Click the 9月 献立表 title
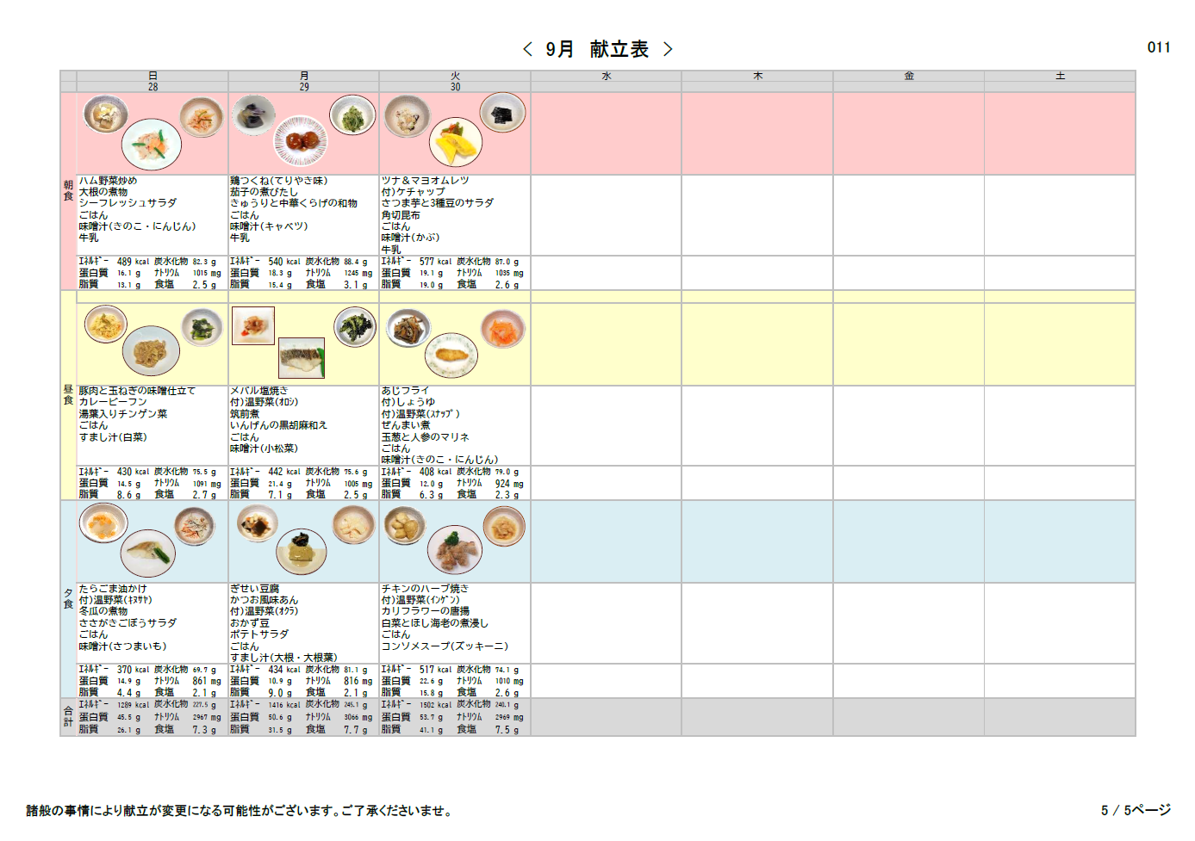This screenshot has height=841, width=1195. point(597,49)
